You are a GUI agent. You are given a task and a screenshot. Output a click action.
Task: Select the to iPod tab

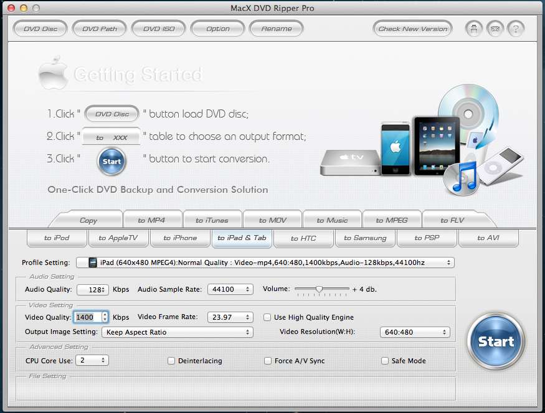pos(57,238)
